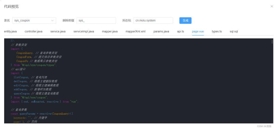Select the mapper.java tab

pos(110,31)
